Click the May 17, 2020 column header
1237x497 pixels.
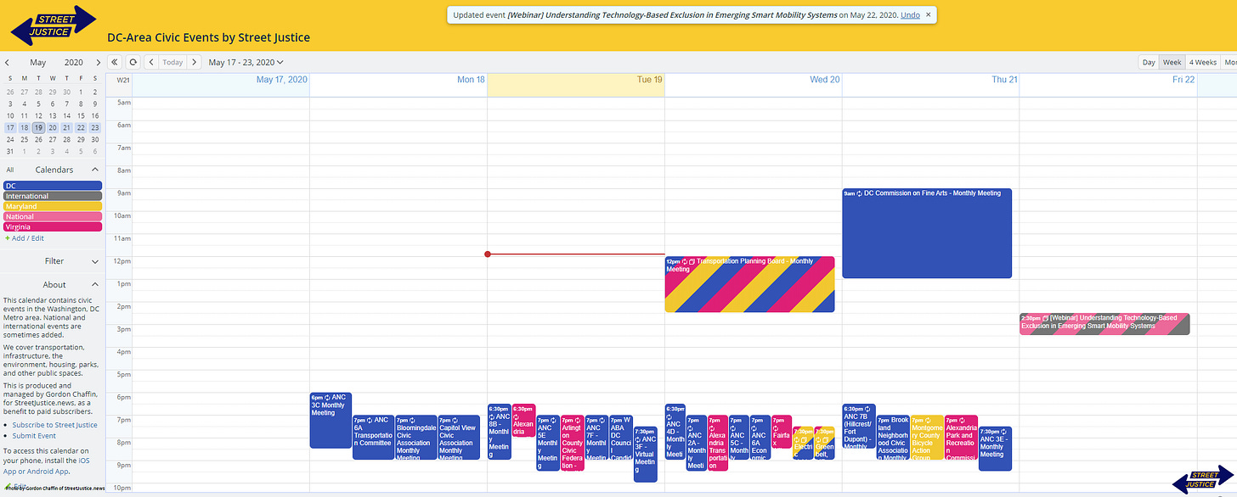pyautogui.click(x=281, y=80)
